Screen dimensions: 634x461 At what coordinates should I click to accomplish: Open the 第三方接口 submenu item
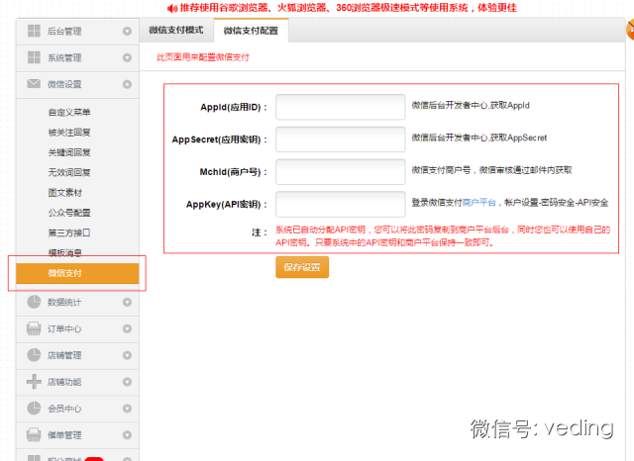click(x=69, y=232)
